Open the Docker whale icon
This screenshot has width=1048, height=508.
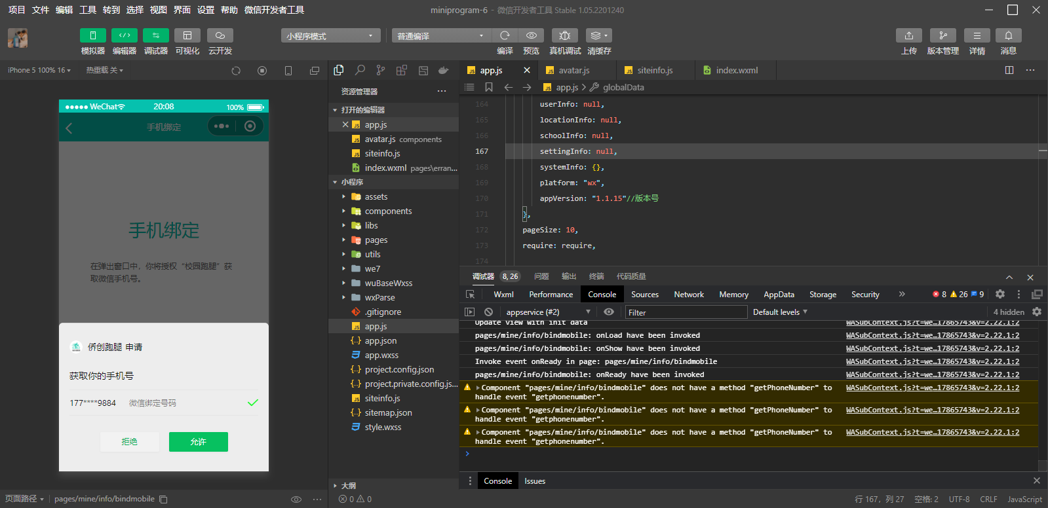[x=444, y=70]
